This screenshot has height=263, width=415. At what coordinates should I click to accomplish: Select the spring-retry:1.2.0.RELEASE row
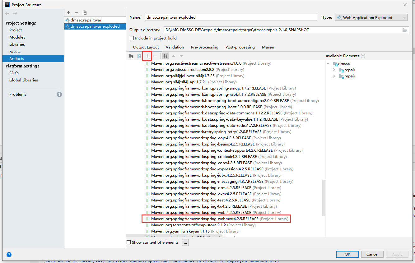click(x=219, y=132)
